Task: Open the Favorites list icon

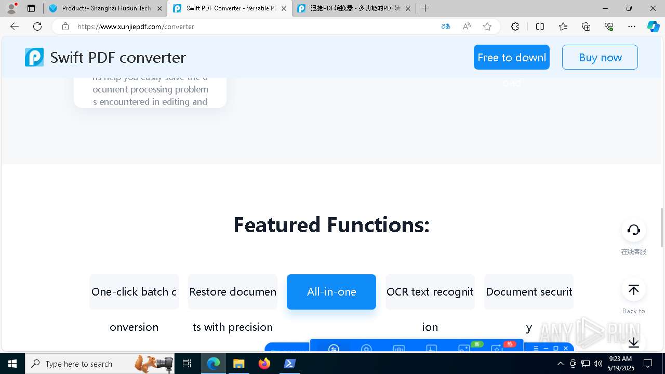Action: (x=563, y=26)
